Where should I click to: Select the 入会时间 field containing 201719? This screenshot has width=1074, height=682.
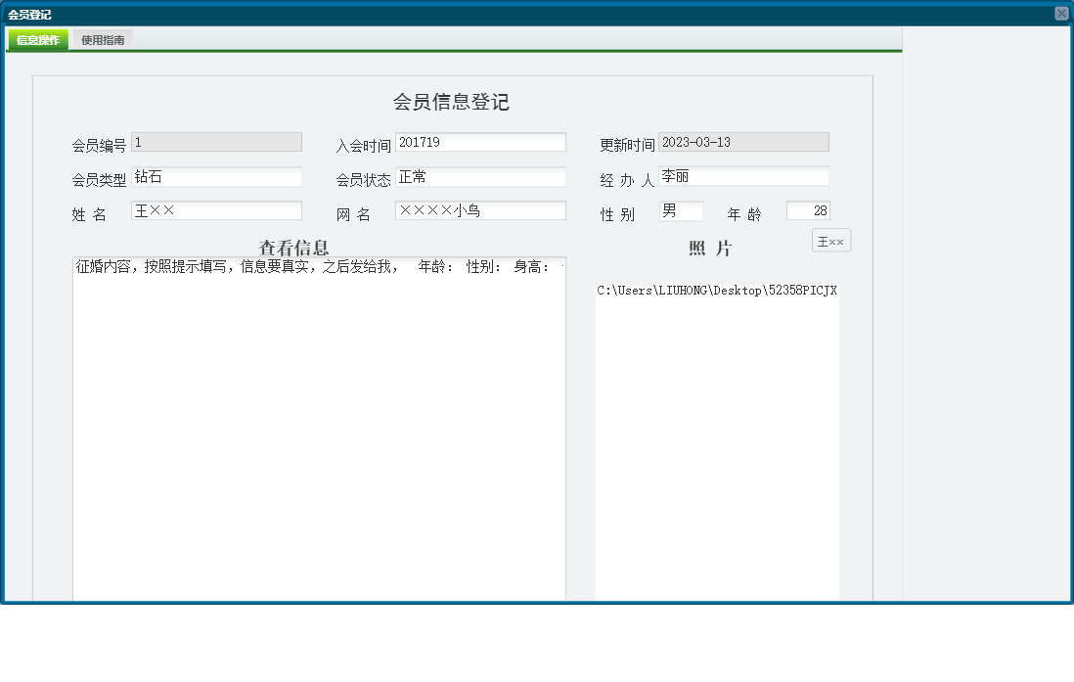coord(480,141)
